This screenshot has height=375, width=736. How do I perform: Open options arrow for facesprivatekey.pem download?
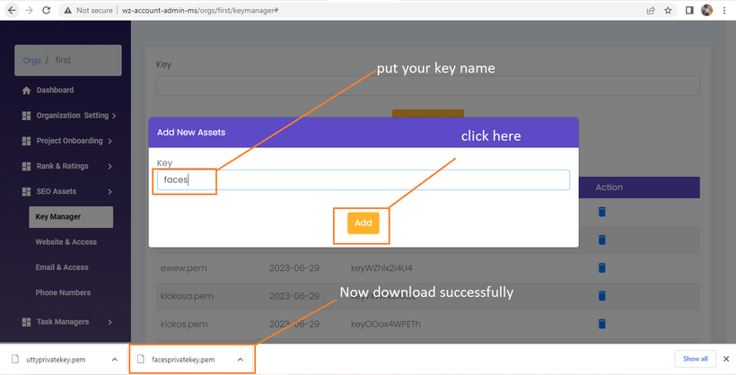click(240, 360)
